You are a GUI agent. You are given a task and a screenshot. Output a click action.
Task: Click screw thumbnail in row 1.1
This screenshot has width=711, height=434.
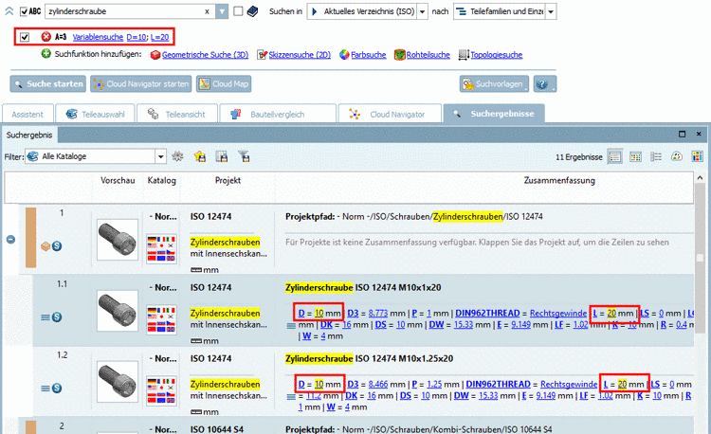click(x=118, y=311)
